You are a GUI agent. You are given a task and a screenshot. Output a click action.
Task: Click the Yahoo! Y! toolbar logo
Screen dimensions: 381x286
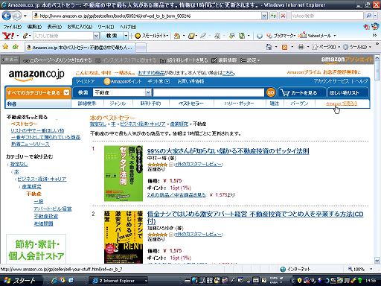click(x=8, y=36)
